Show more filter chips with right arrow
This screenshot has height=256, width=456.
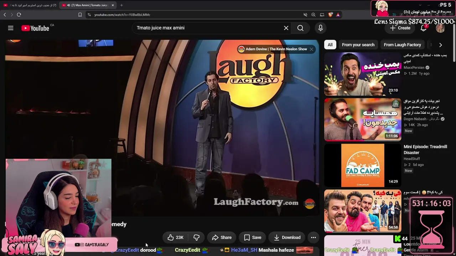[x=441, y=45]
